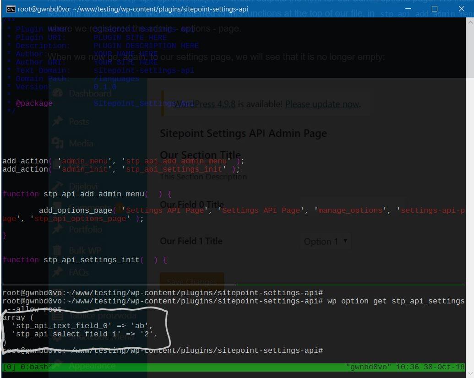Viewport: 474px width, 378px height.
Task: Click the scrollbar up arrow
Action: pos(469,23)
